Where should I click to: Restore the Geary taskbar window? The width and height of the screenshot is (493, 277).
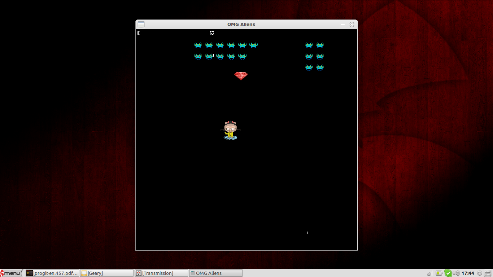pyautogui.click(x=107, y=273)
